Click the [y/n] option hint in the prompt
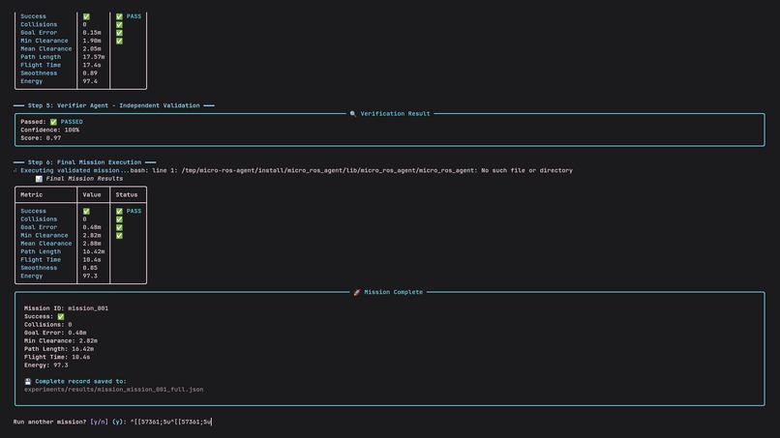Image resolution: width=780 pixels, height=438 pixels. coord(99,422)
